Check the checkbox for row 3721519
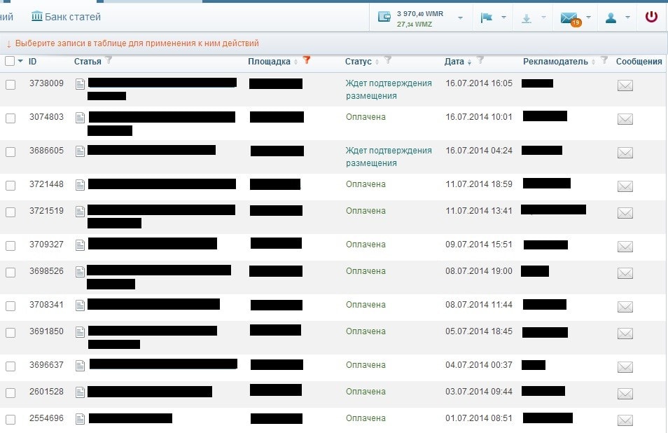This screenshot has width=668, height=433. (11, 212)
